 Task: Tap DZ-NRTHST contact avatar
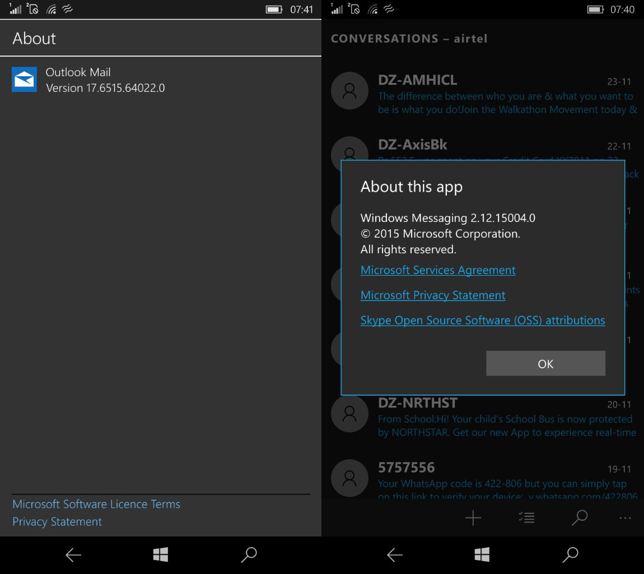349,414
